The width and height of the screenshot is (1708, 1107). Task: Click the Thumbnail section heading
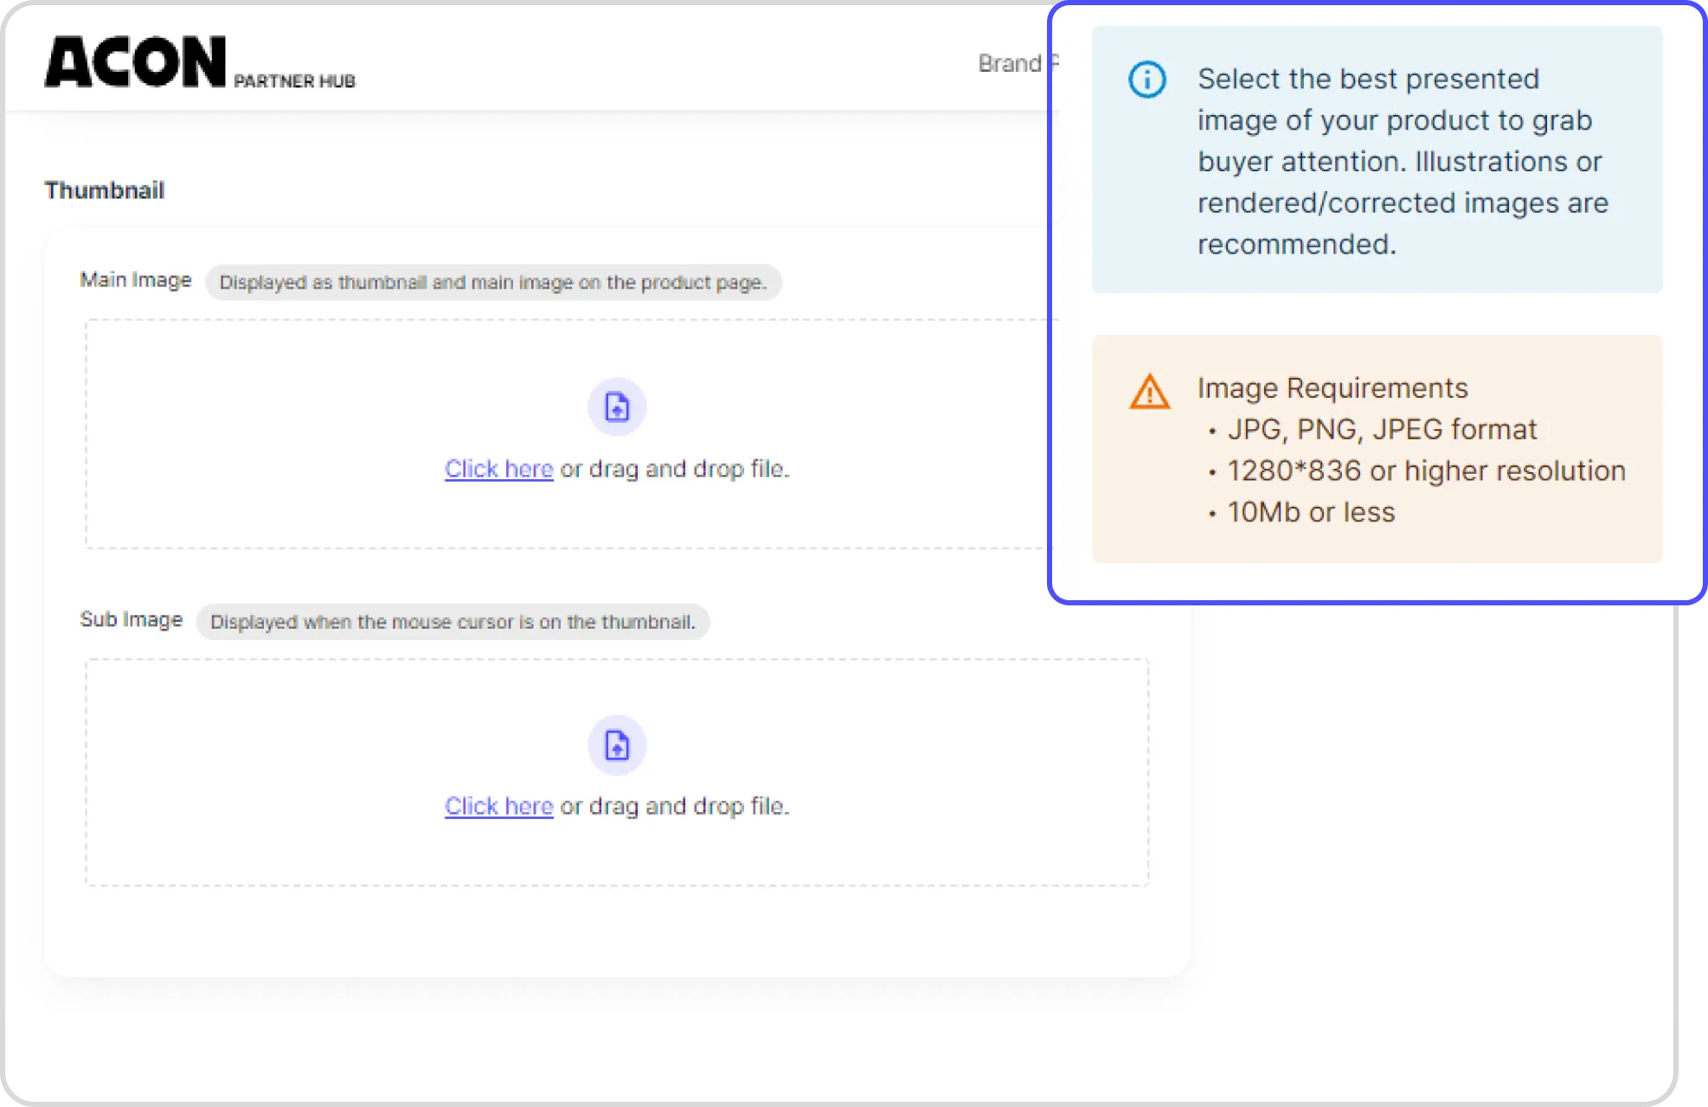(x=104, y=190)
